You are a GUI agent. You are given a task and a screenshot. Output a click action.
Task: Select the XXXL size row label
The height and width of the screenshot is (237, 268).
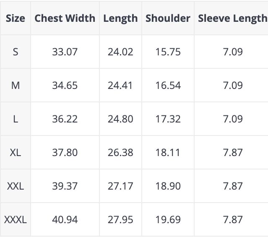pyautogui.click(x=16, y=219)
